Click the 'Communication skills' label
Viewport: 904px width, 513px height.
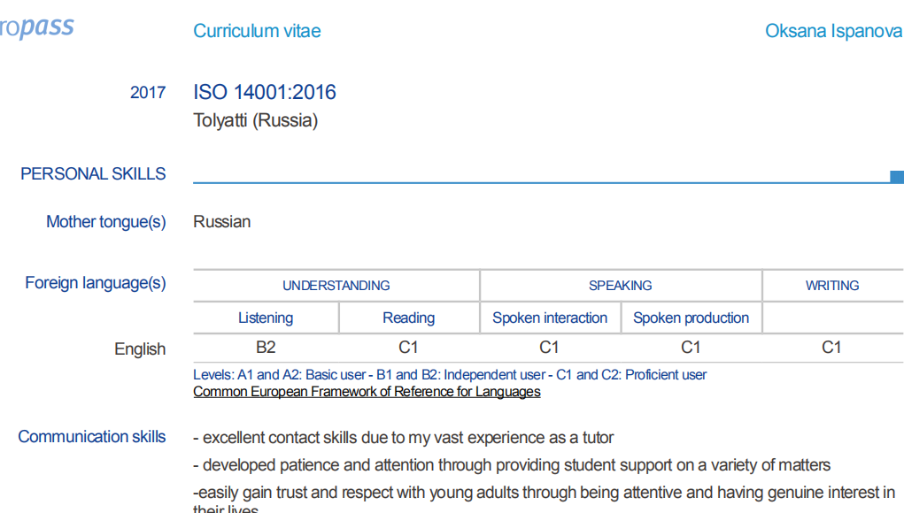pos(92,437)
